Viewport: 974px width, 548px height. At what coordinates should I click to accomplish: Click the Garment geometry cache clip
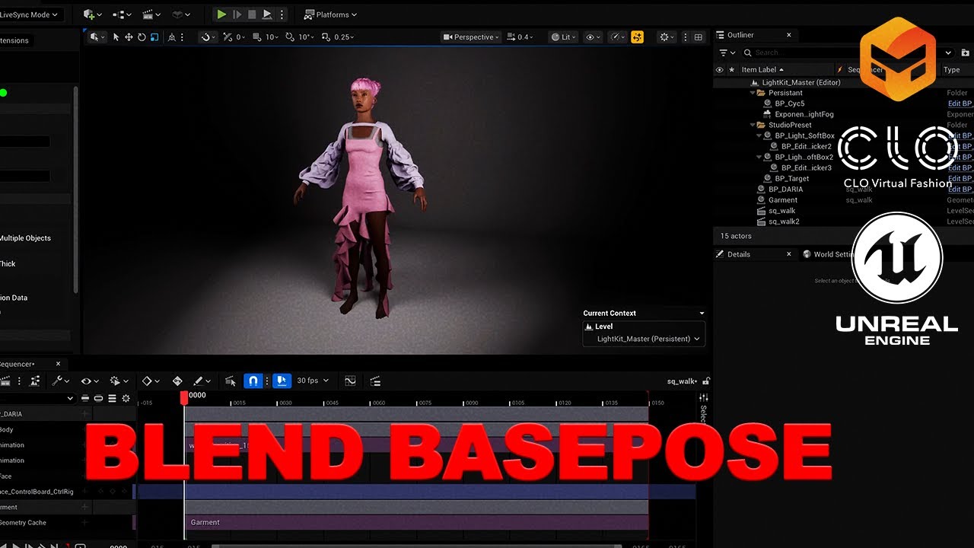click(x=416, y=522)
